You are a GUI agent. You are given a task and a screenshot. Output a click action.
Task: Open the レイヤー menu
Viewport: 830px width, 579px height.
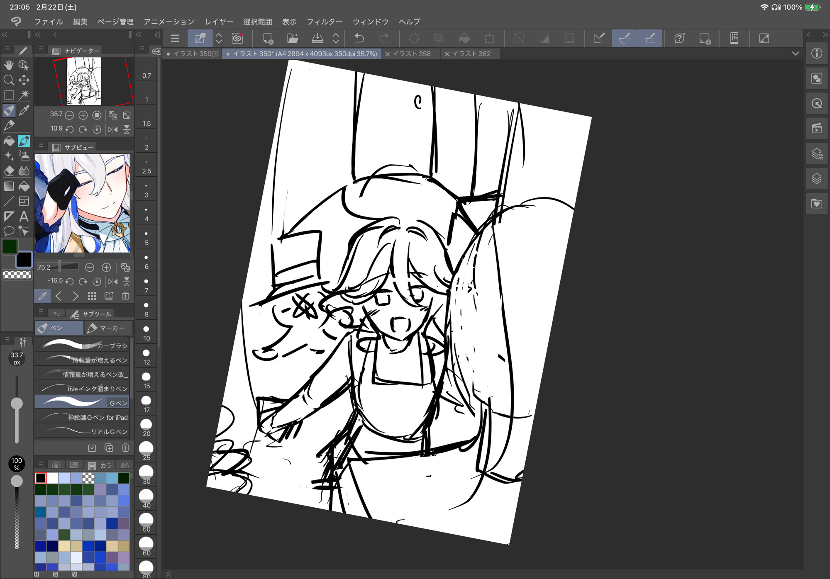(219, 22)
